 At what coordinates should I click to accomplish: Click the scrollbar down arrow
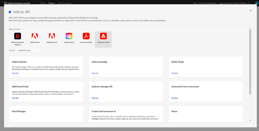(250, 121)
